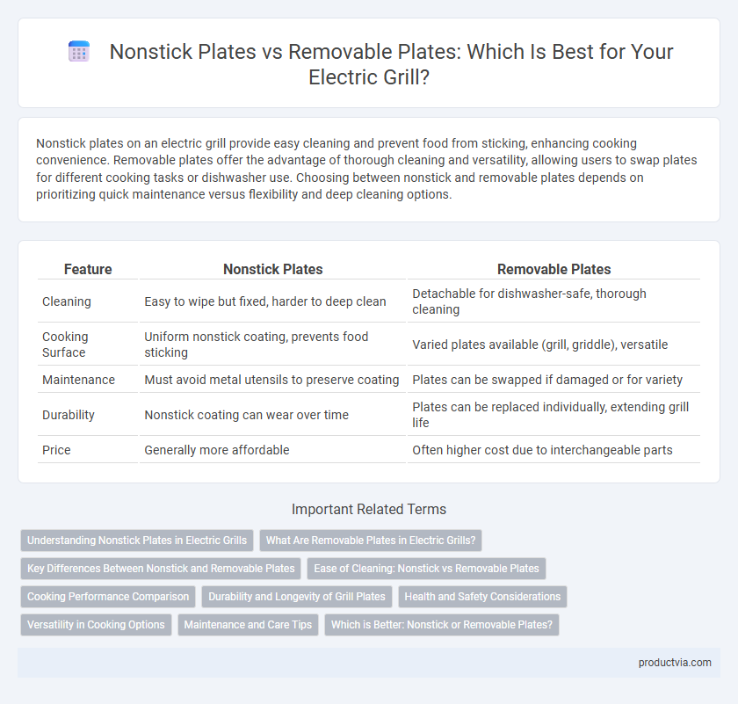Select the 'Price' row label
The width and height of the screenshot is (738, 704).
56,450
